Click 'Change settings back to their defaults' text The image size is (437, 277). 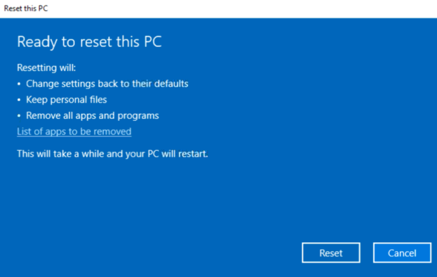[x=107, y=84]
